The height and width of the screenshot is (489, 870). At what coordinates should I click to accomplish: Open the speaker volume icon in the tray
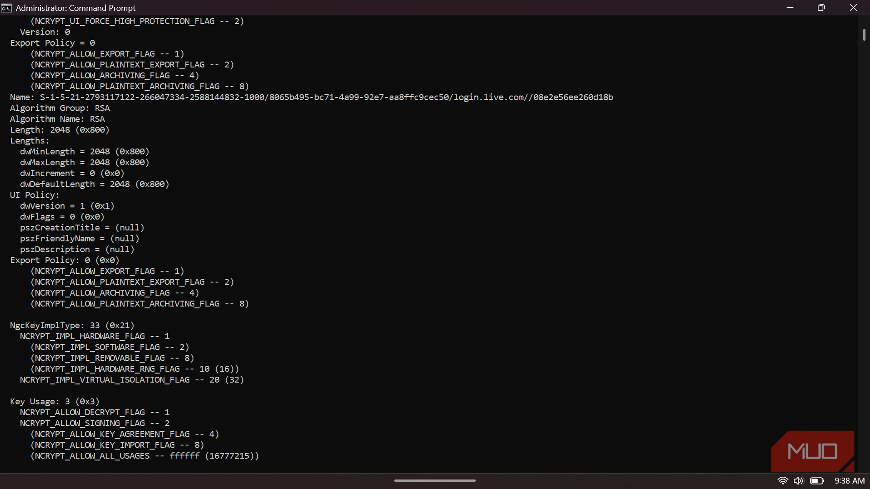click(798, 481)
